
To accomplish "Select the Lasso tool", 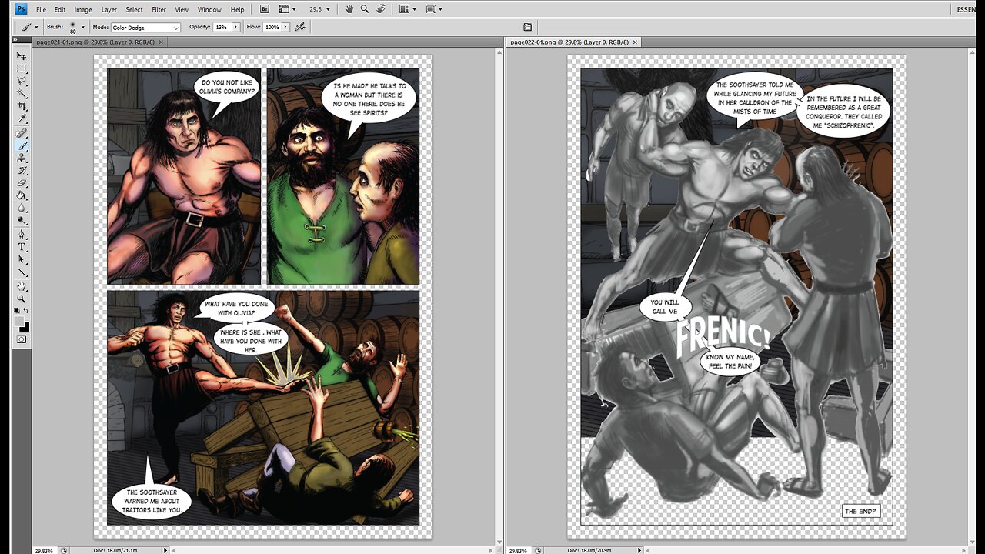I will pyautogui.click(x=22, y=81).
